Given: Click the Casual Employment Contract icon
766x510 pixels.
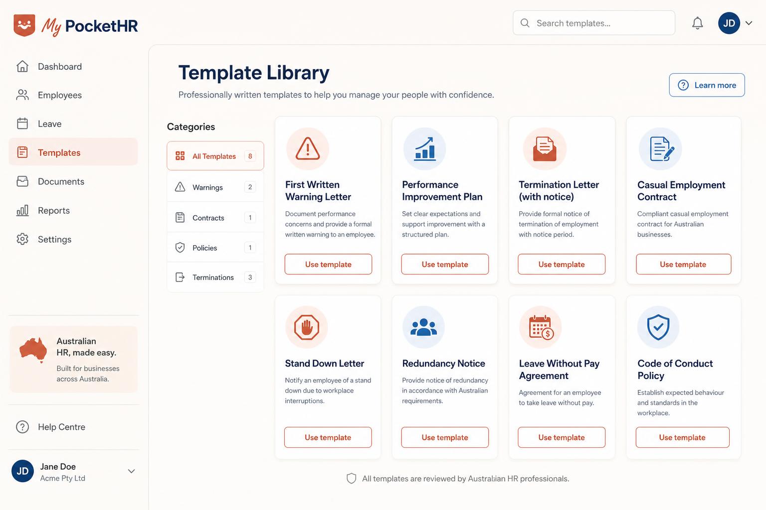Looking at the screenshot, I should (x=660, y=149).
